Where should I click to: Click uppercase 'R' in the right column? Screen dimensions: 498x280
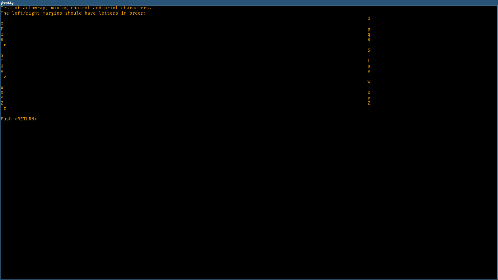click(369, 40)
